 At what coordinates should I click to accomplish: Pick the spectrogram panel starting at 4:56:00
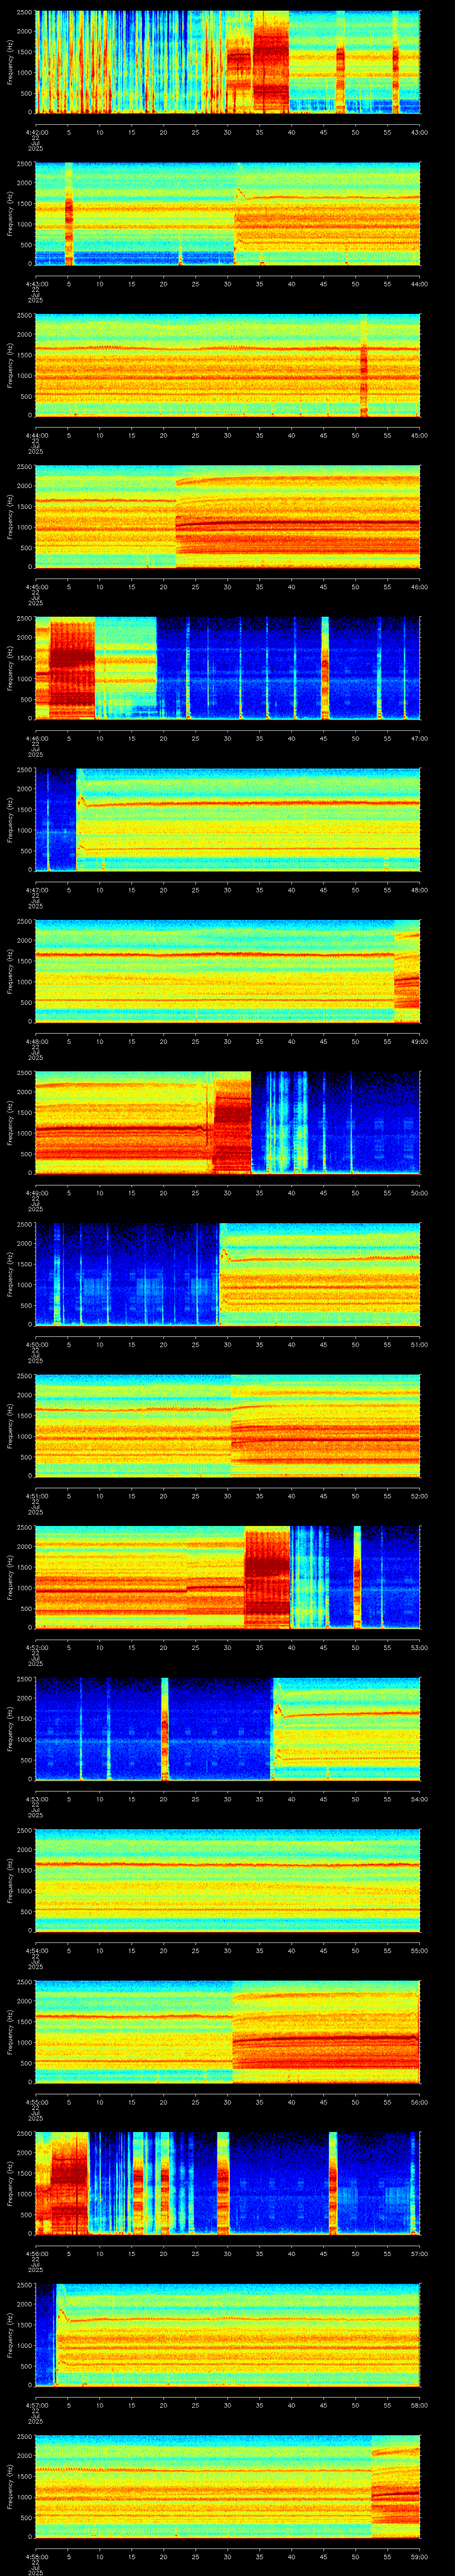coord(228,2184)
